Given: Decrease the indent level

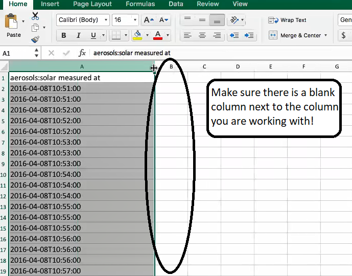Looking at the screenshot, I should 234,36.
